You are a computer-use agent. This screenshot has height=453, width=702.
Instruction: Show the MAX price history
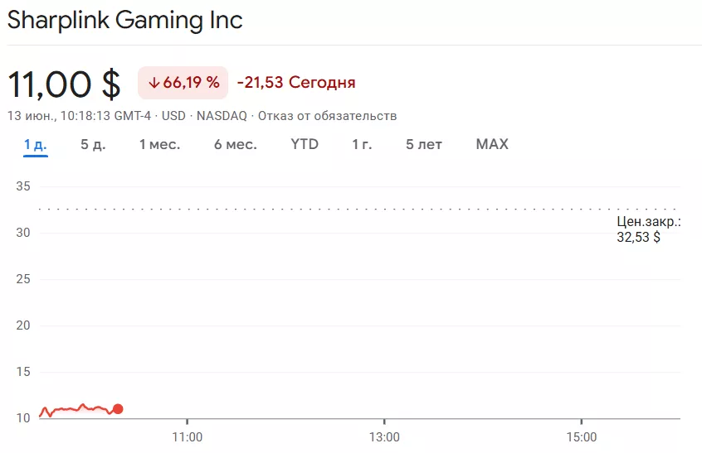tap(492, 145)
